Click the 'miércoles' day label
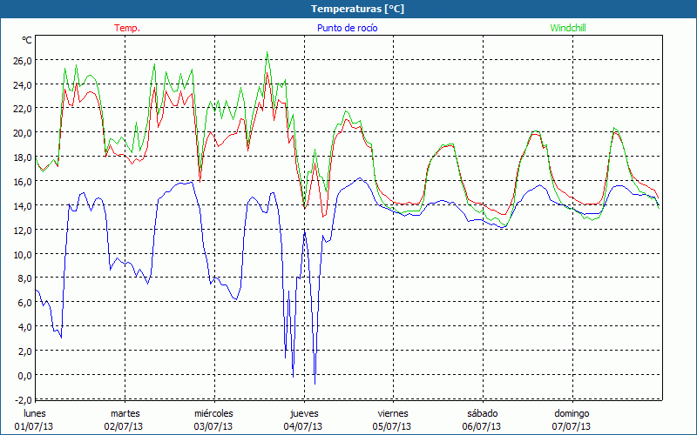 pyautogui.click(x=213, y=413)
